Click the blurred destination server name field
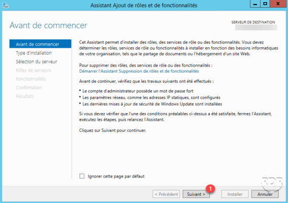Image resolution: width=288 pixels, height=203 pixels. (x=256, y=27)
